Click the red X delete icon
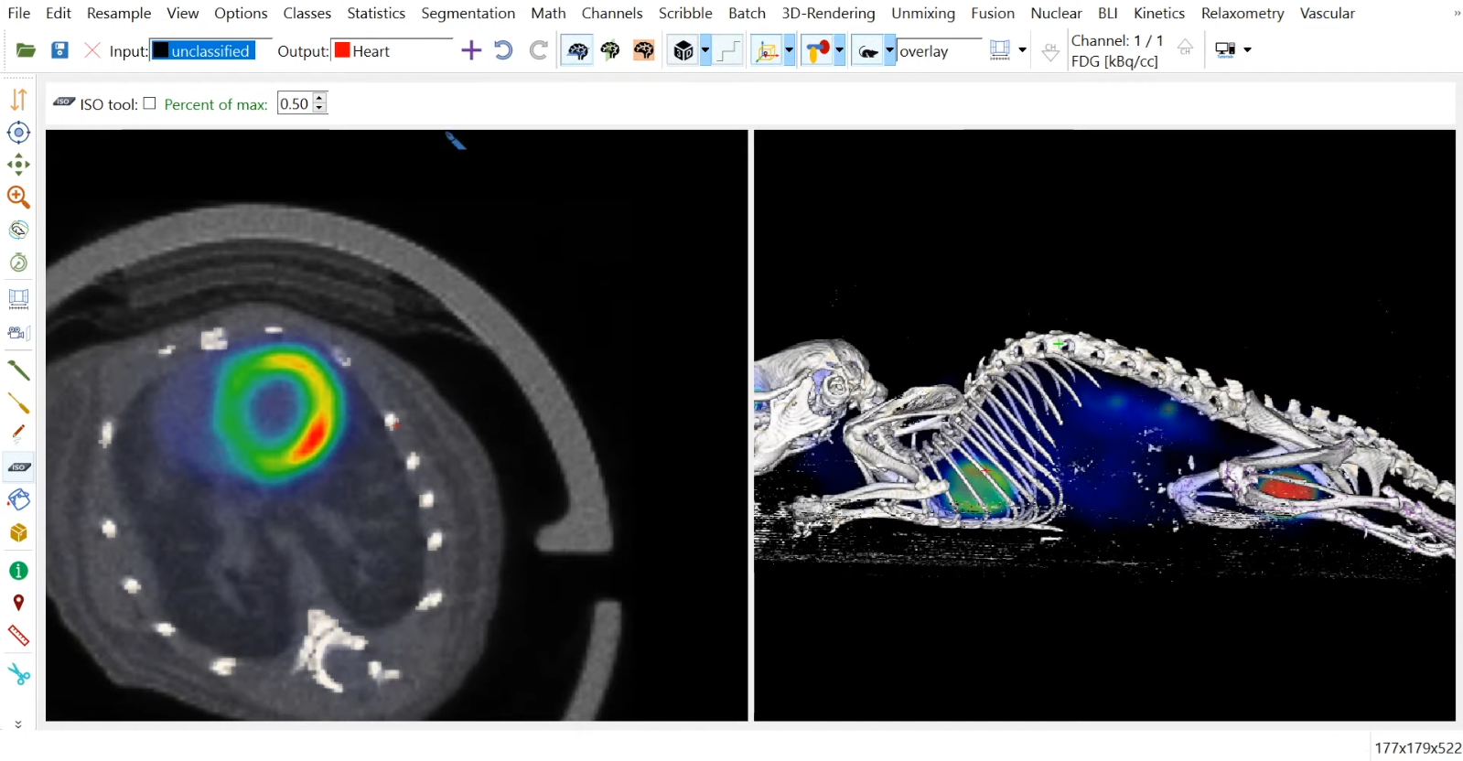This screenshot has height=761, width=1463. [x=92, y=50]
